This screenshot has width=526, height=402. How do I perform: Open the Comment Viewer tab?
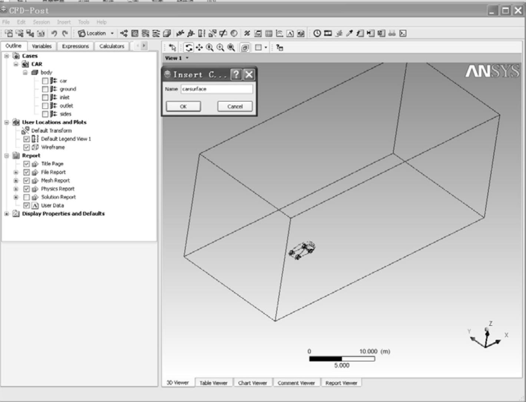point(296,383)
